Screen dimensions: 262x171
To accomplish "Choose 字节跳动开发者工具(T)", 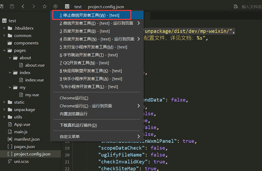I will click(97, 55).
